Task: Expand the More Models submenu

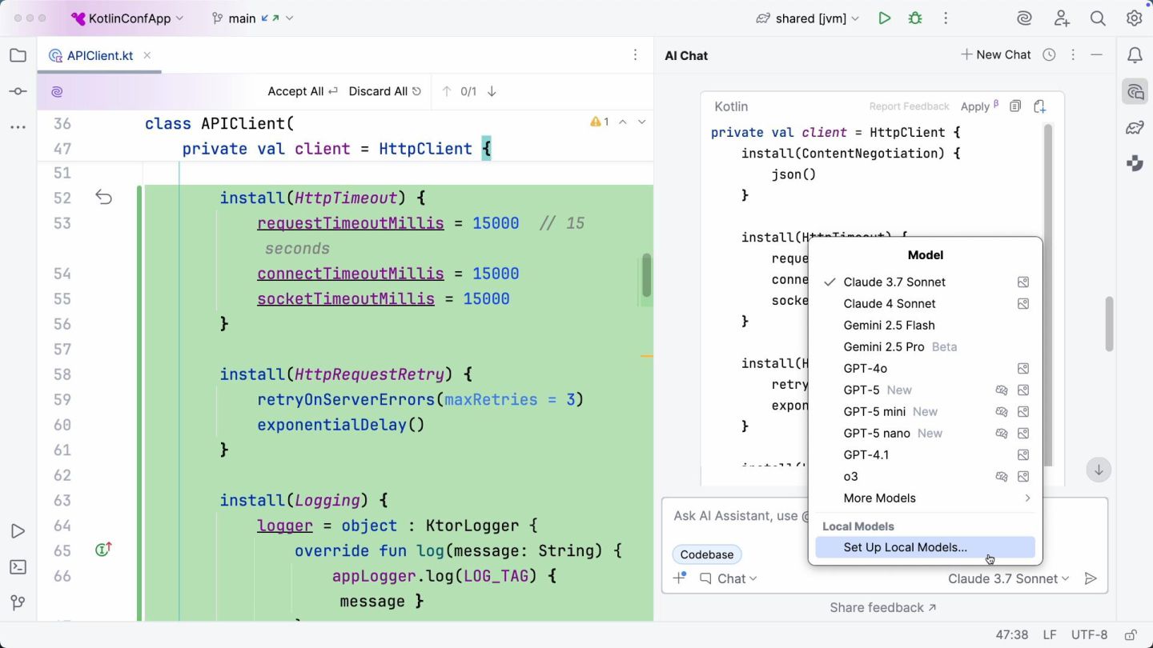Action: click(926, 498)
